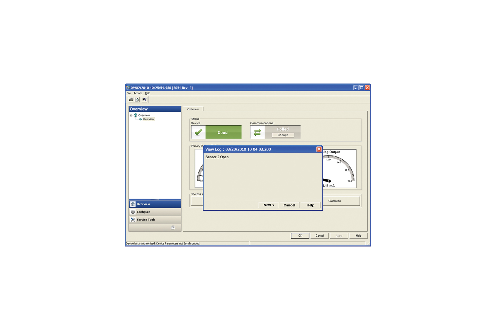The height and width of the screenshot is (330, 496).
Task: Click the greyed Apply button
Action: (339, 236)
